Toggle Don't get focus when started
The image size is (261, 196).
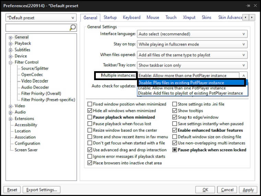90,143
